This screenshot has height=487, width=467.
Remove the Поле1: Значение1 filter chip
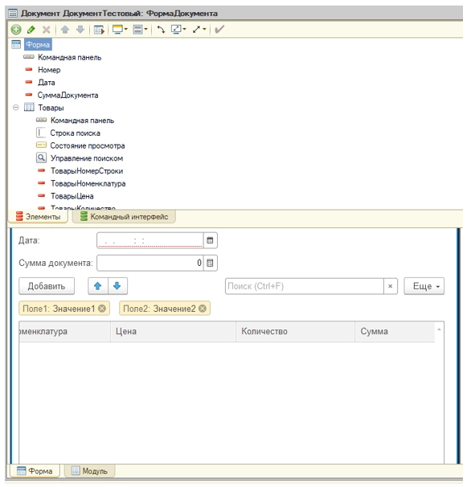(x=102, y=309)
